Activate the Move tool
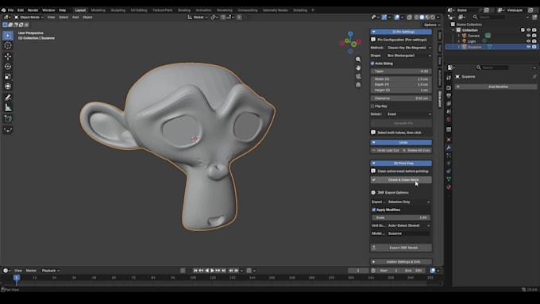Screen dimensions: 540x304 coord(8,56)
